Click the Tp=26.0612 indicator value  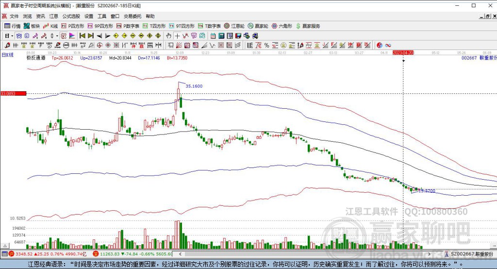click(62, 58)
